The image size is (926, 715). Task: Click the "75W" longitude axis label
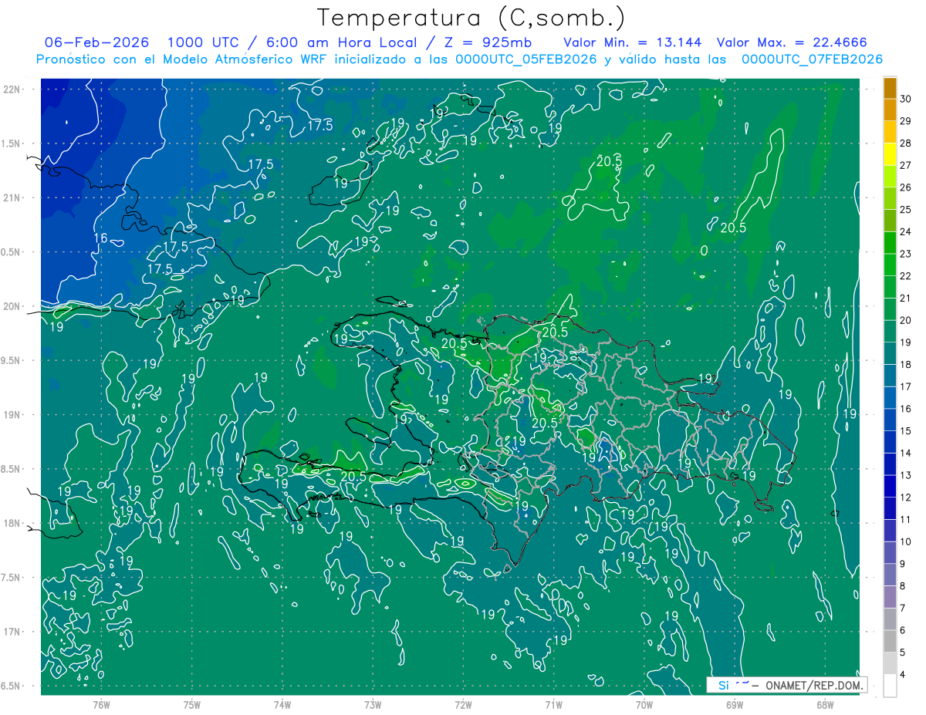coord(192,705)
